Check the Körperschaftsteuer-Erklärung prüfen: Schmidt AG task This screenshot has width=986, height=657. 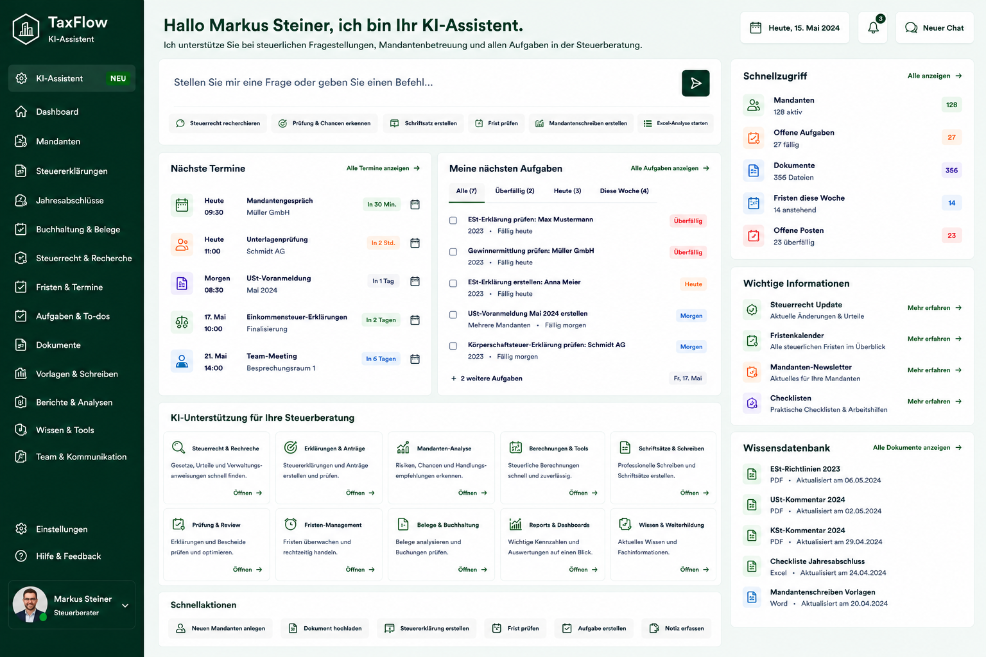(453, 346)
